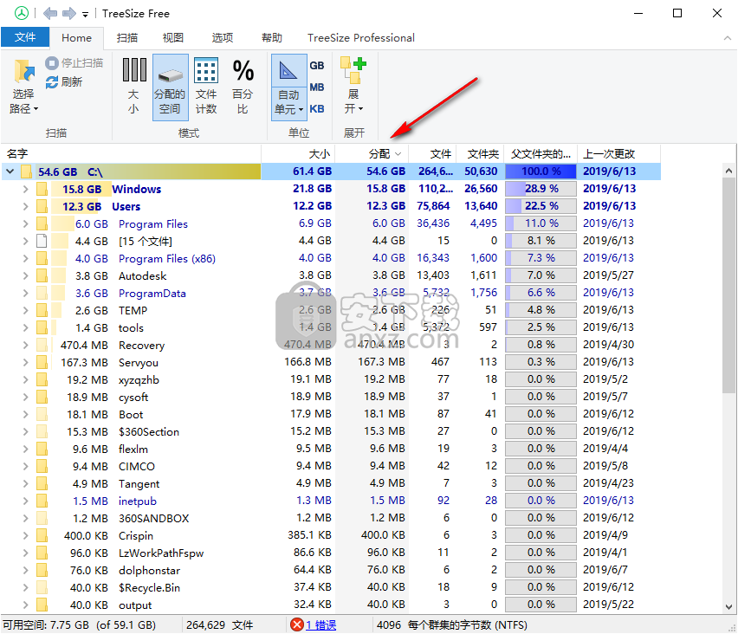The image size is (738, 634).
Task: Select the dolphonstar folder row
Action: (x=331, y=571)
